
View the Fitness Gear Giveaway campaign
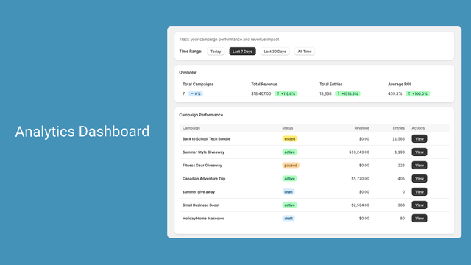click(419, 165)
